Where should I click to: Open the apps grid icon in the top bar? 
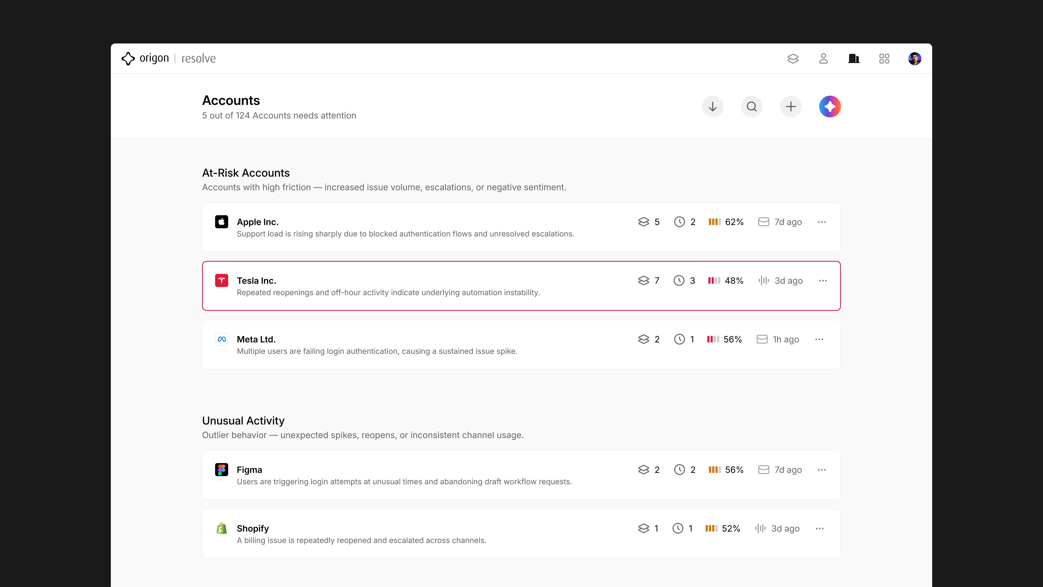click(x=884, y=59)
